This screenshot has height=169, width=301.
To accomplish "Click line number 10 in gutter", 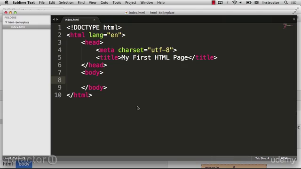I will click(x=58, y=95).
